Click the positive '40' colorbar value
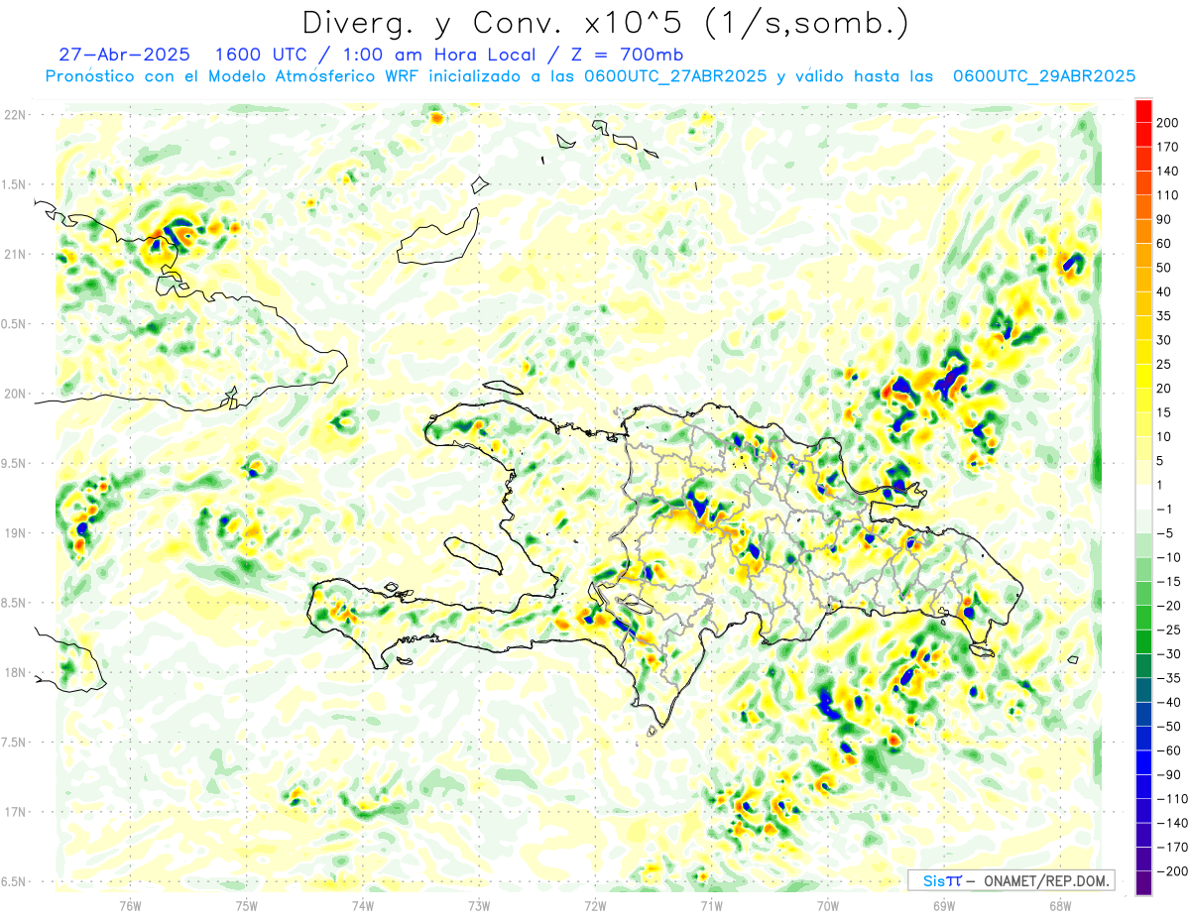The height and width of the screenshot is (919, 1190). pyautogui.click(x=1164, y=291)
